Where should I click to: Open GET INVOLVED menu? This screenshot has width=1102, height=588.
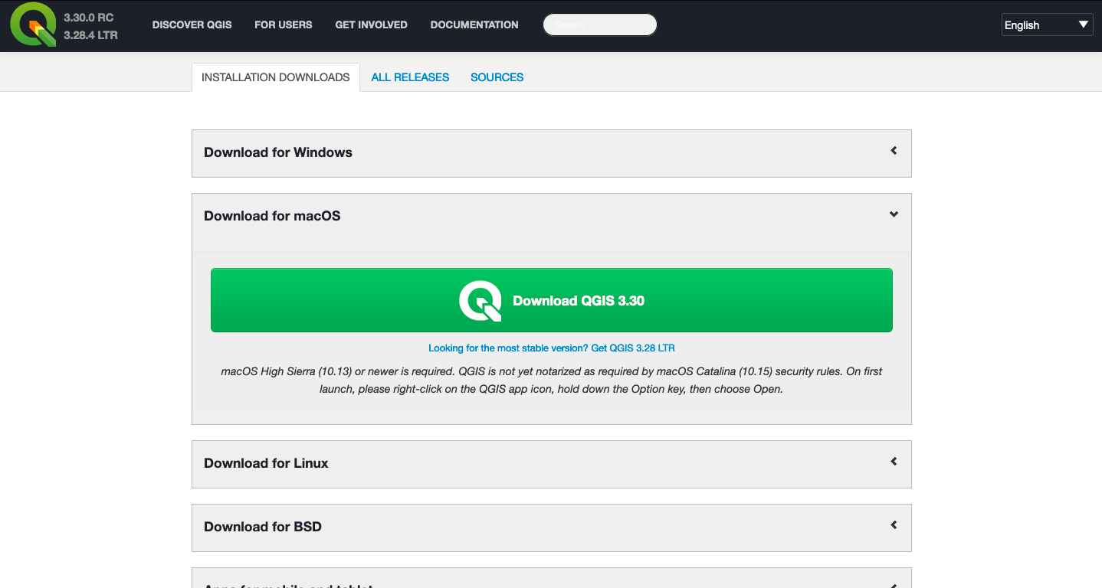point(372,24)
